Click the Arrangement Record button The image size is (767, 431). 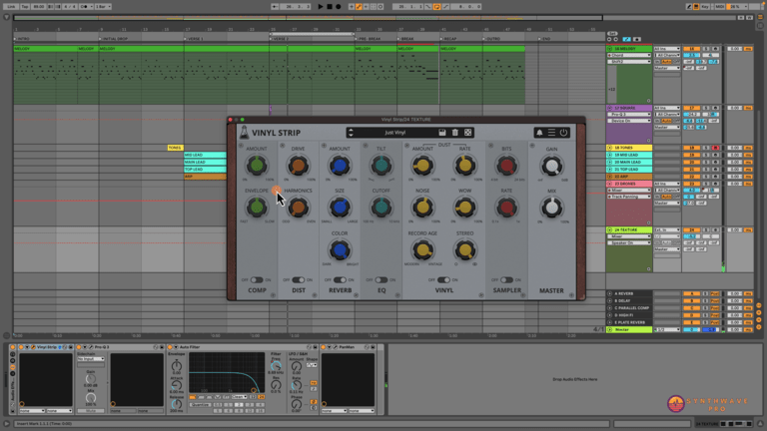point(339,7)
